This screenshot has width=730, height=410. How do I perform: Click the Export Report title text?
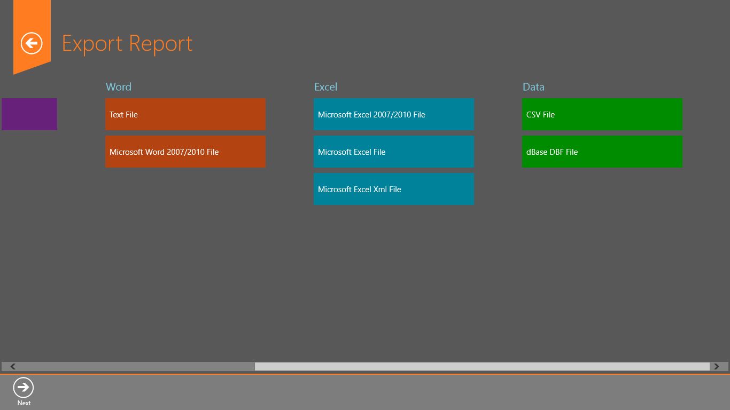point(127,44)
